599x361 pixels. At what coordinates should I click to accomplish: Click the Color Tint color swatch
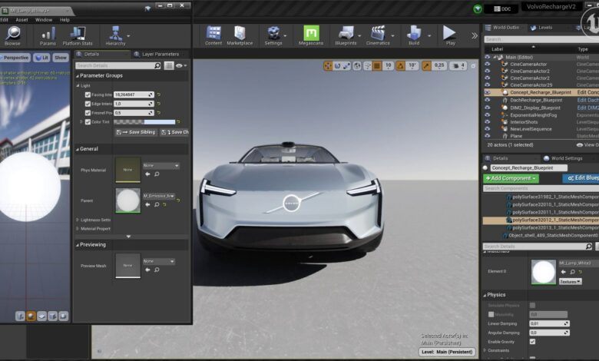click(x=144, y=122)
